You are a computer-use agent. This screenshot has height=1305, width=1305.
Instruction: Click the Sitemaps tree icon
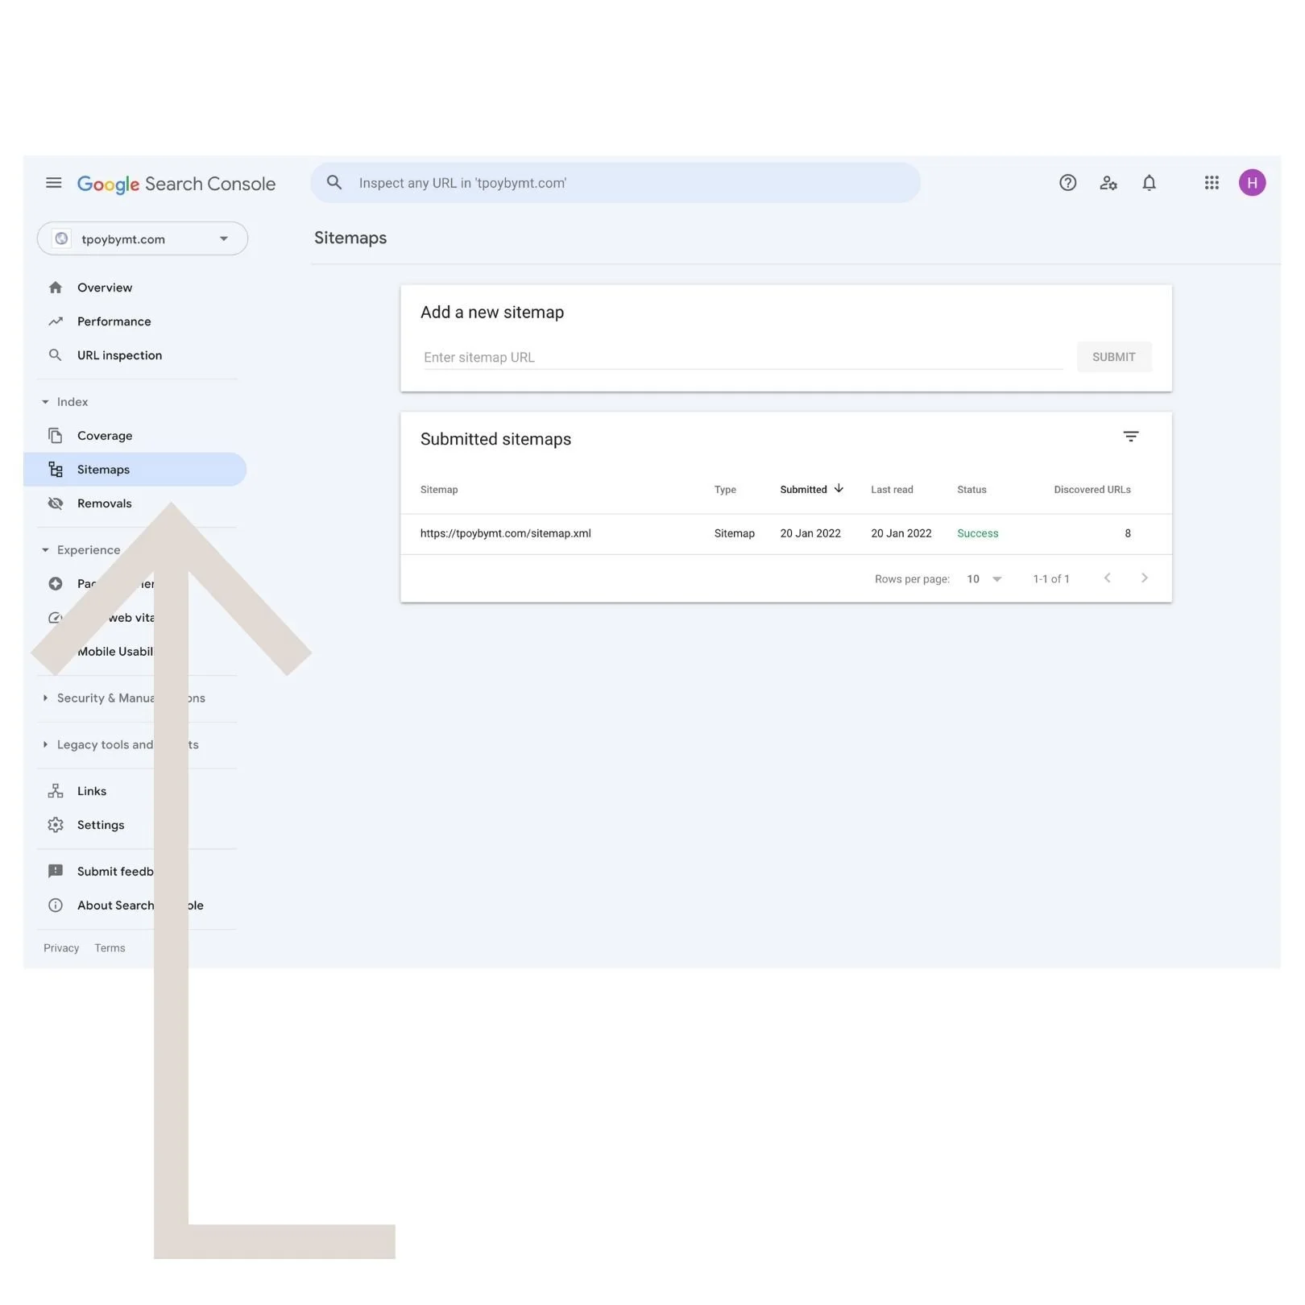pyautogui.click(x=56, y=470)
